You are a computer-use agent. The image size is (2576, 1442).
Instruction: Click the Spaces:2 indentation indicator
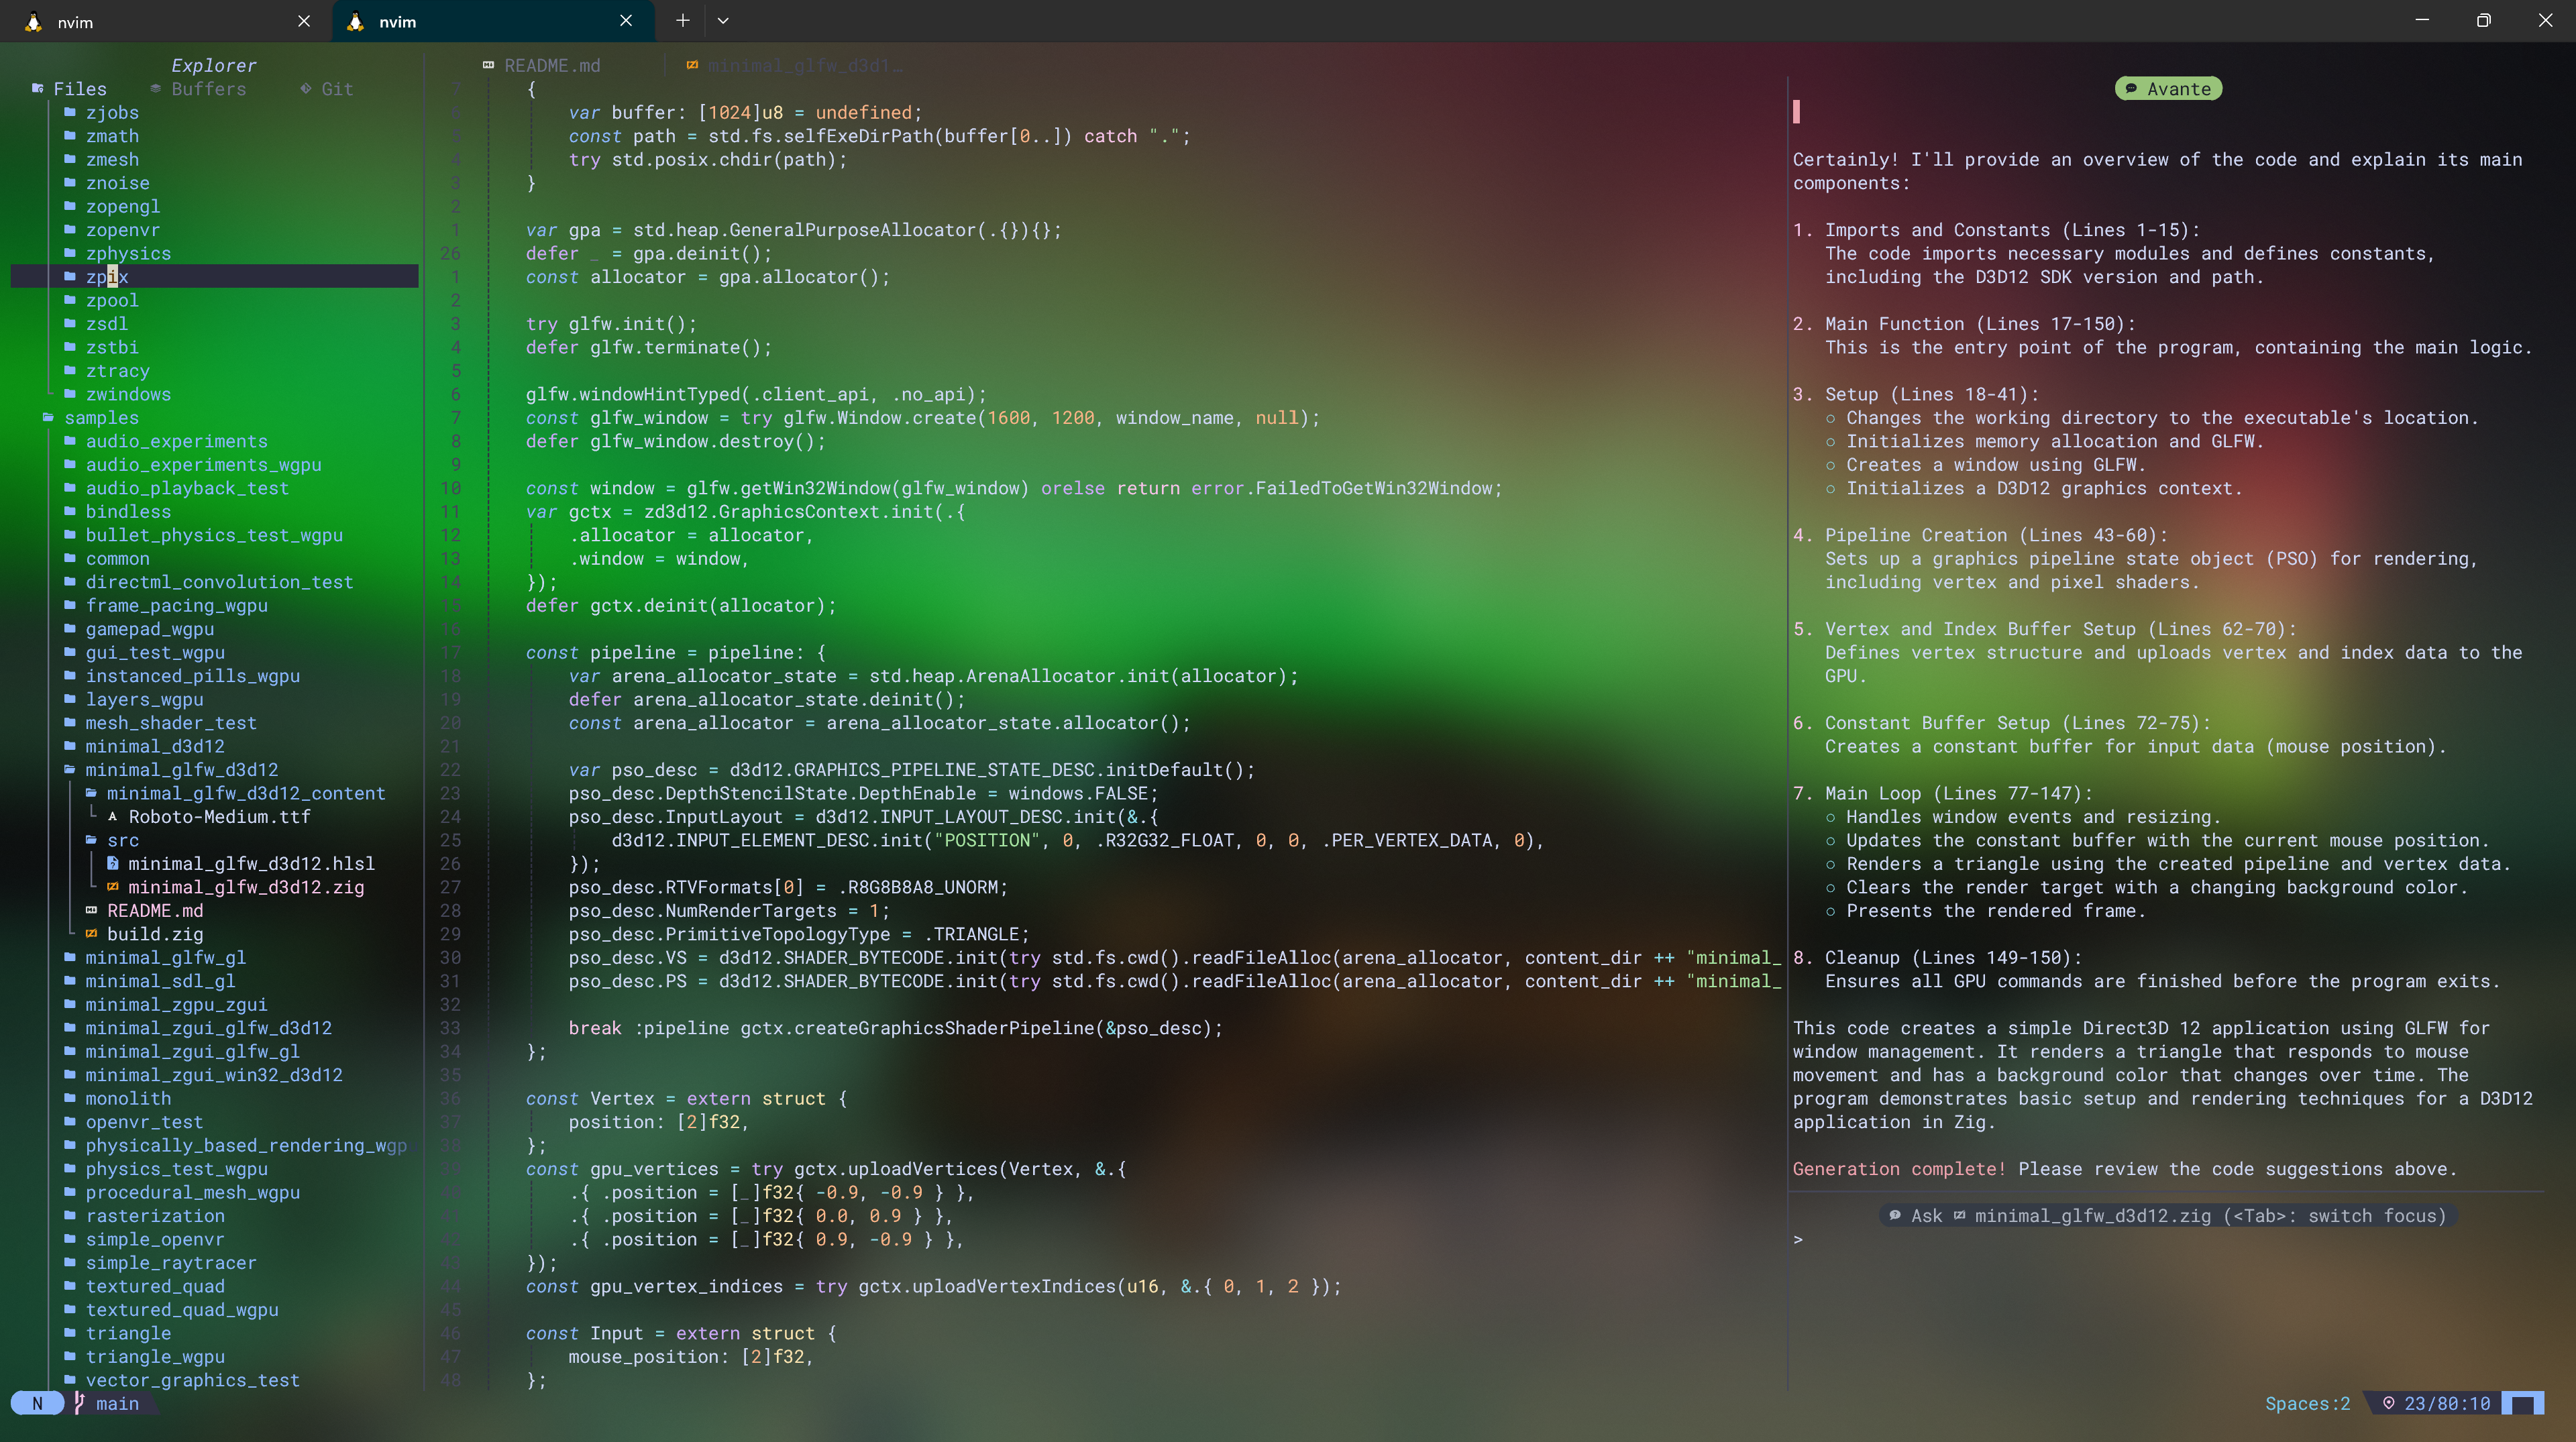[2307, 1403]
